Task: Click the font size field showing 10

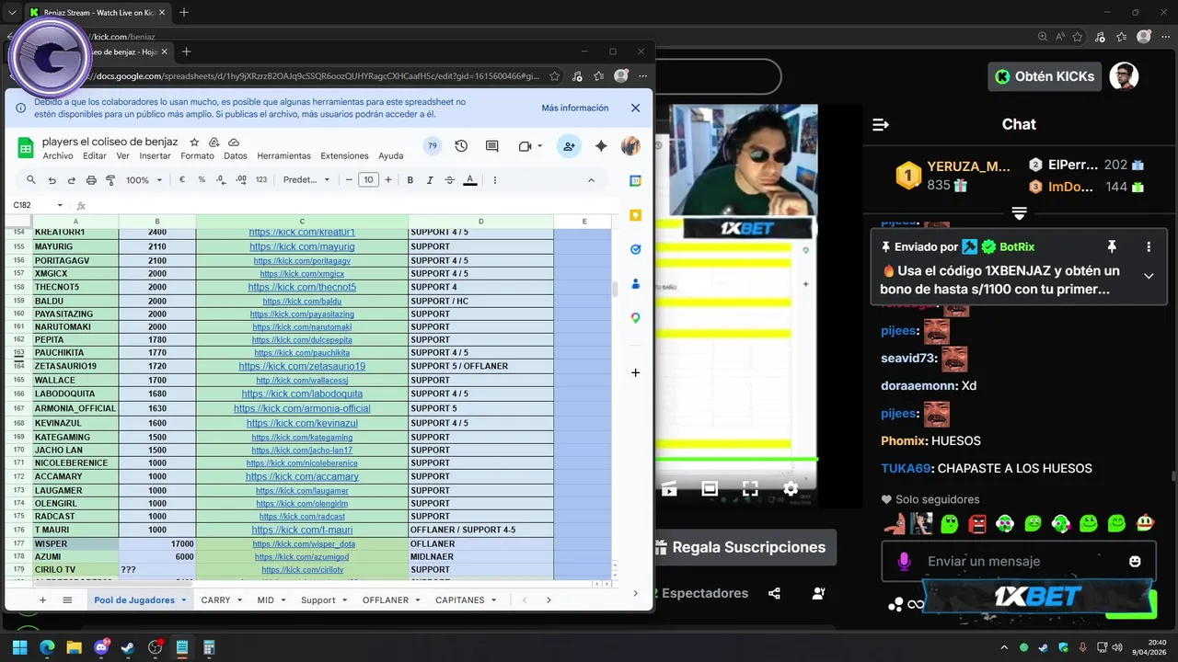Action: point(368,180)
